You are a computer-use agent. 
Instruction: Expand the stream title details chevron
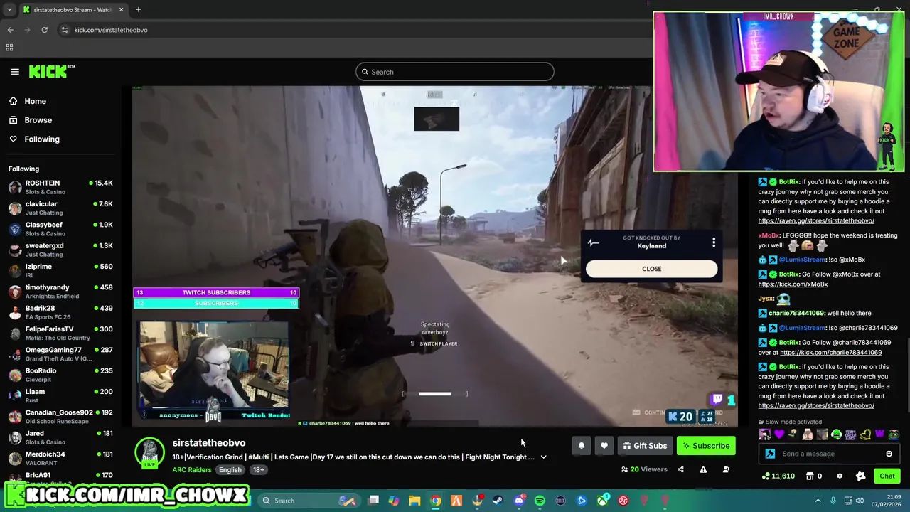click(543, 457)
